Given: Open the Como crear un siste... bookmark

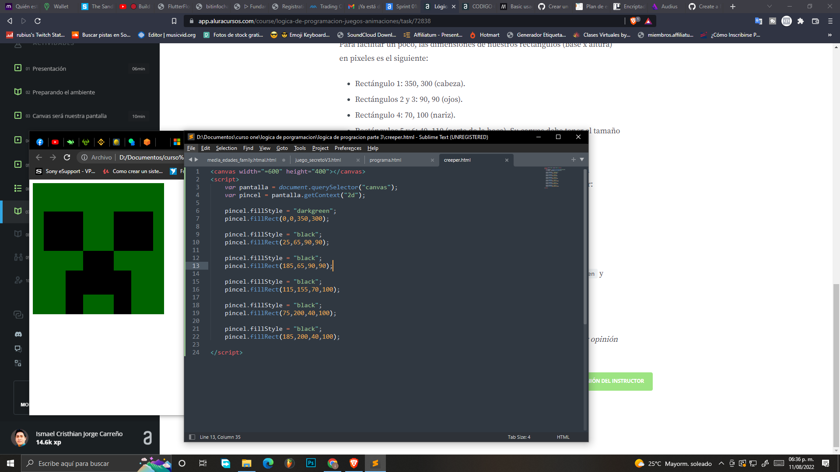Looking at the screenshot, I should (x=133, y=171).
